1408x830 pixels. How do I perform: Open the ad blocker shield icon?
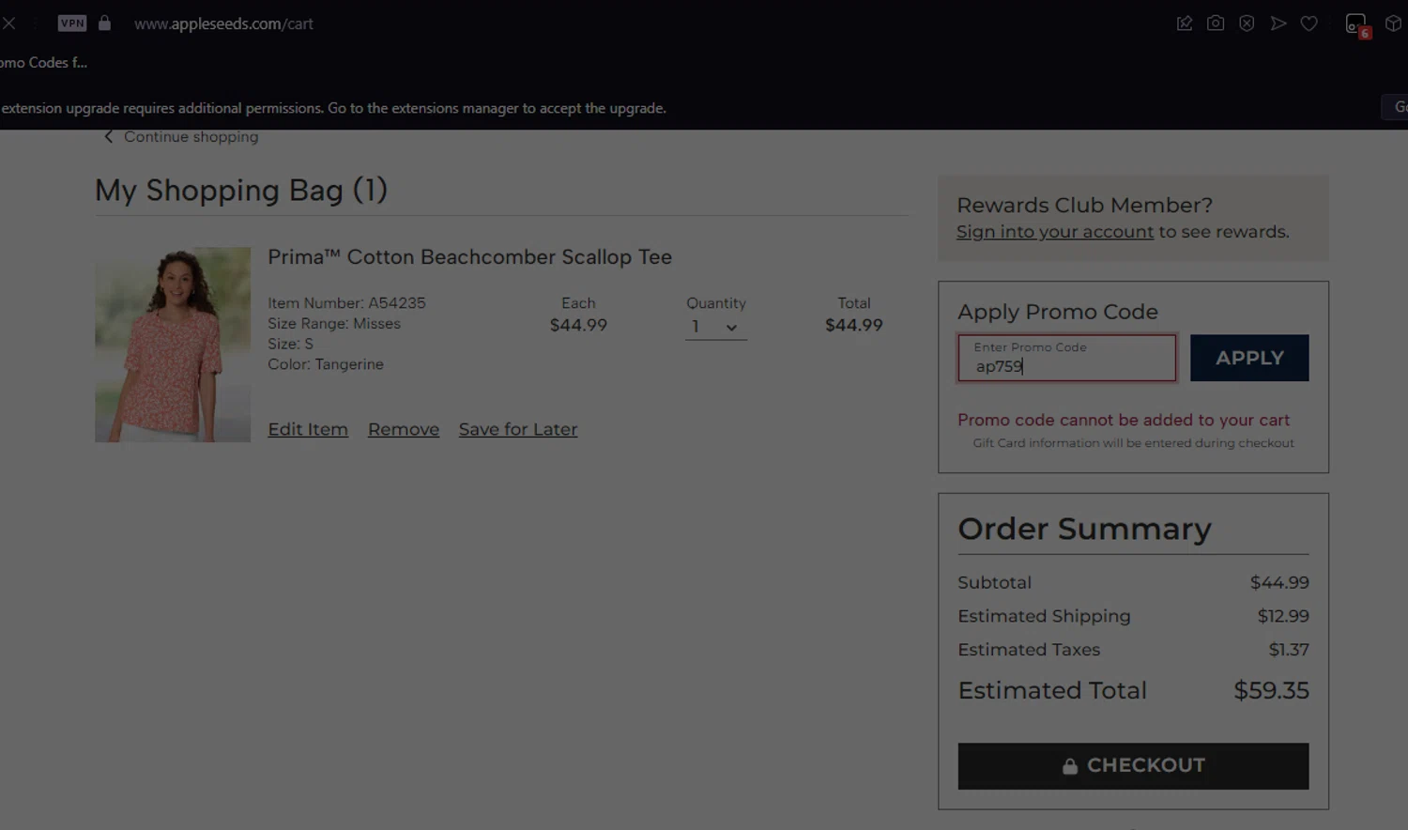(1247, 23)
